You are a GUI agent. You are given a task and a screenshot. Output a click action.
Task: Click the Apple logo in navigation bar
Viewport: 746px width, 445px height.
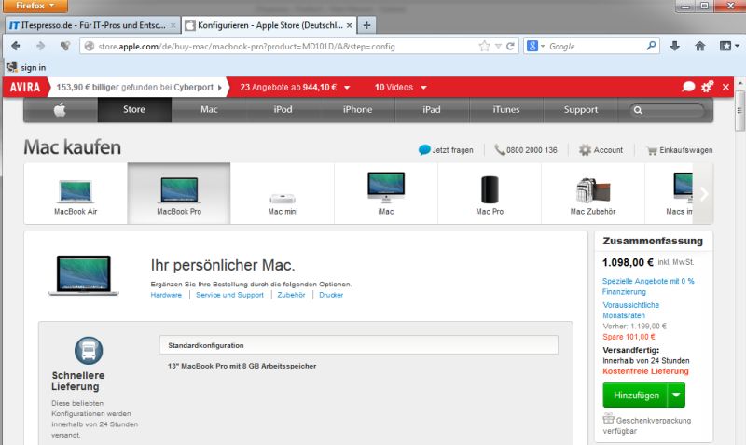pyautogui.click(x=60, y=110)
